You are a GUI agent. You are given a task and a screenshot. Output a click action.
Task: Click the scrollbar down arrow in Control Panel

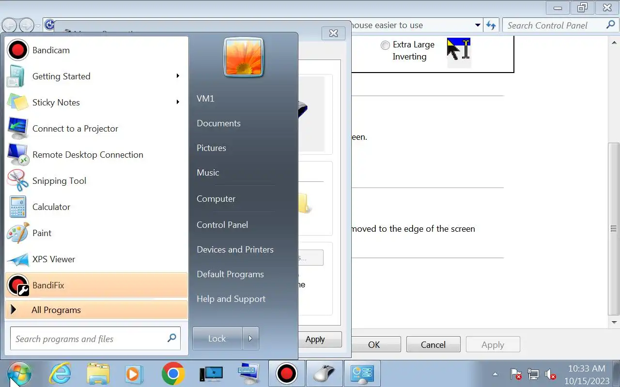[x=614, y=323]
